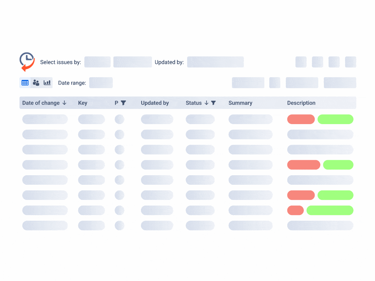Switch to bar chart view
Image resolution: width=375 pixels, height=281 pixels.
47,83
